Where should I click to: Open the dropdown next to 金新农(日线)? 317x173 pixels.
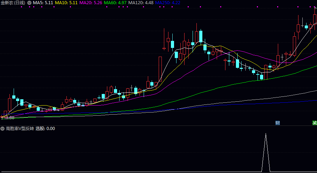coord(29,3)
